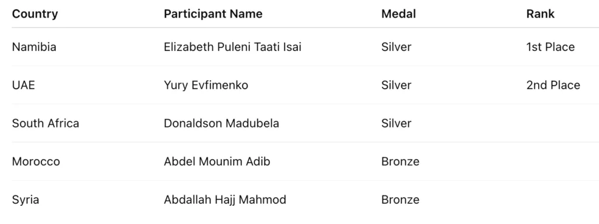Click participant Yury Evfimenko
The image size is (599, 224).
pos(206,85)
